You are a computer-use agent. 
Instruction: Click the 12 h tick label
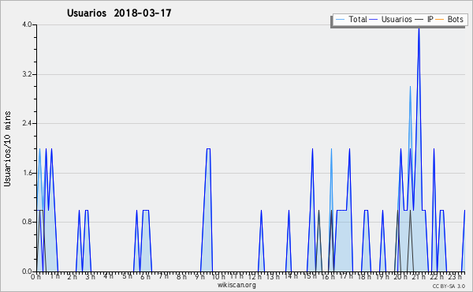point(255,277)
